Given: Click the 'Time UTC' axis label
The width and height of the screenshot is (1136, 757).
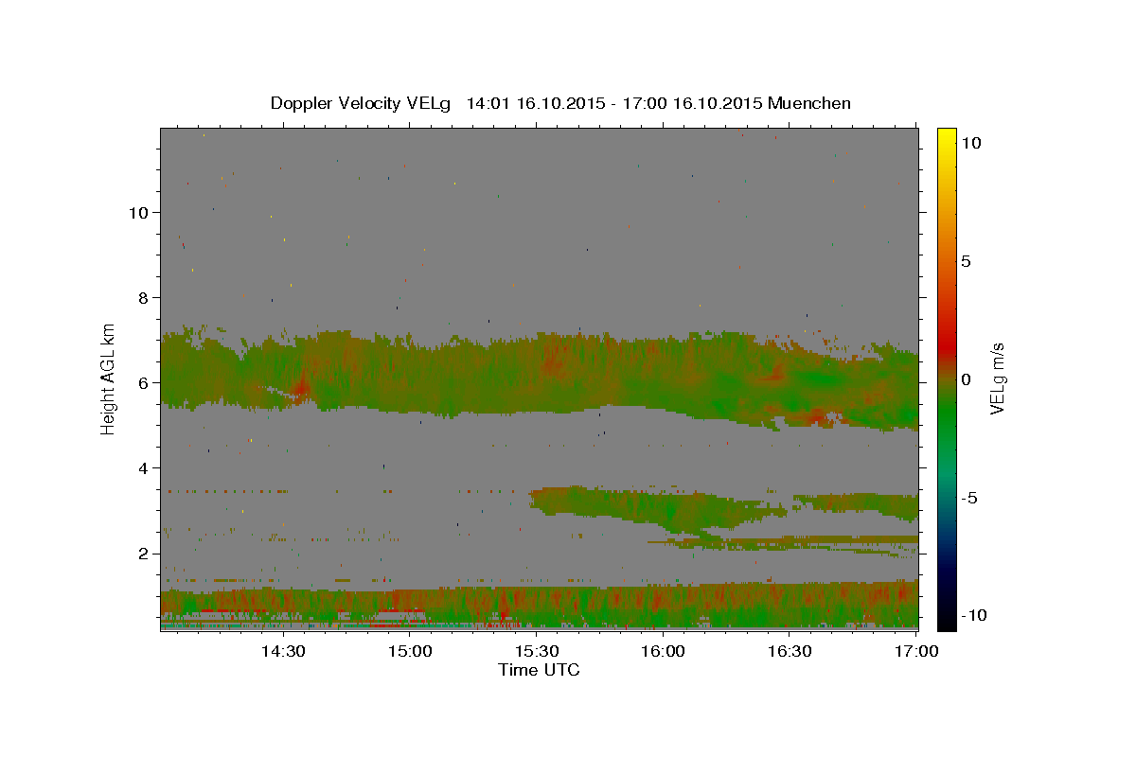Looking at the screenshot, I should pos(539,670).
